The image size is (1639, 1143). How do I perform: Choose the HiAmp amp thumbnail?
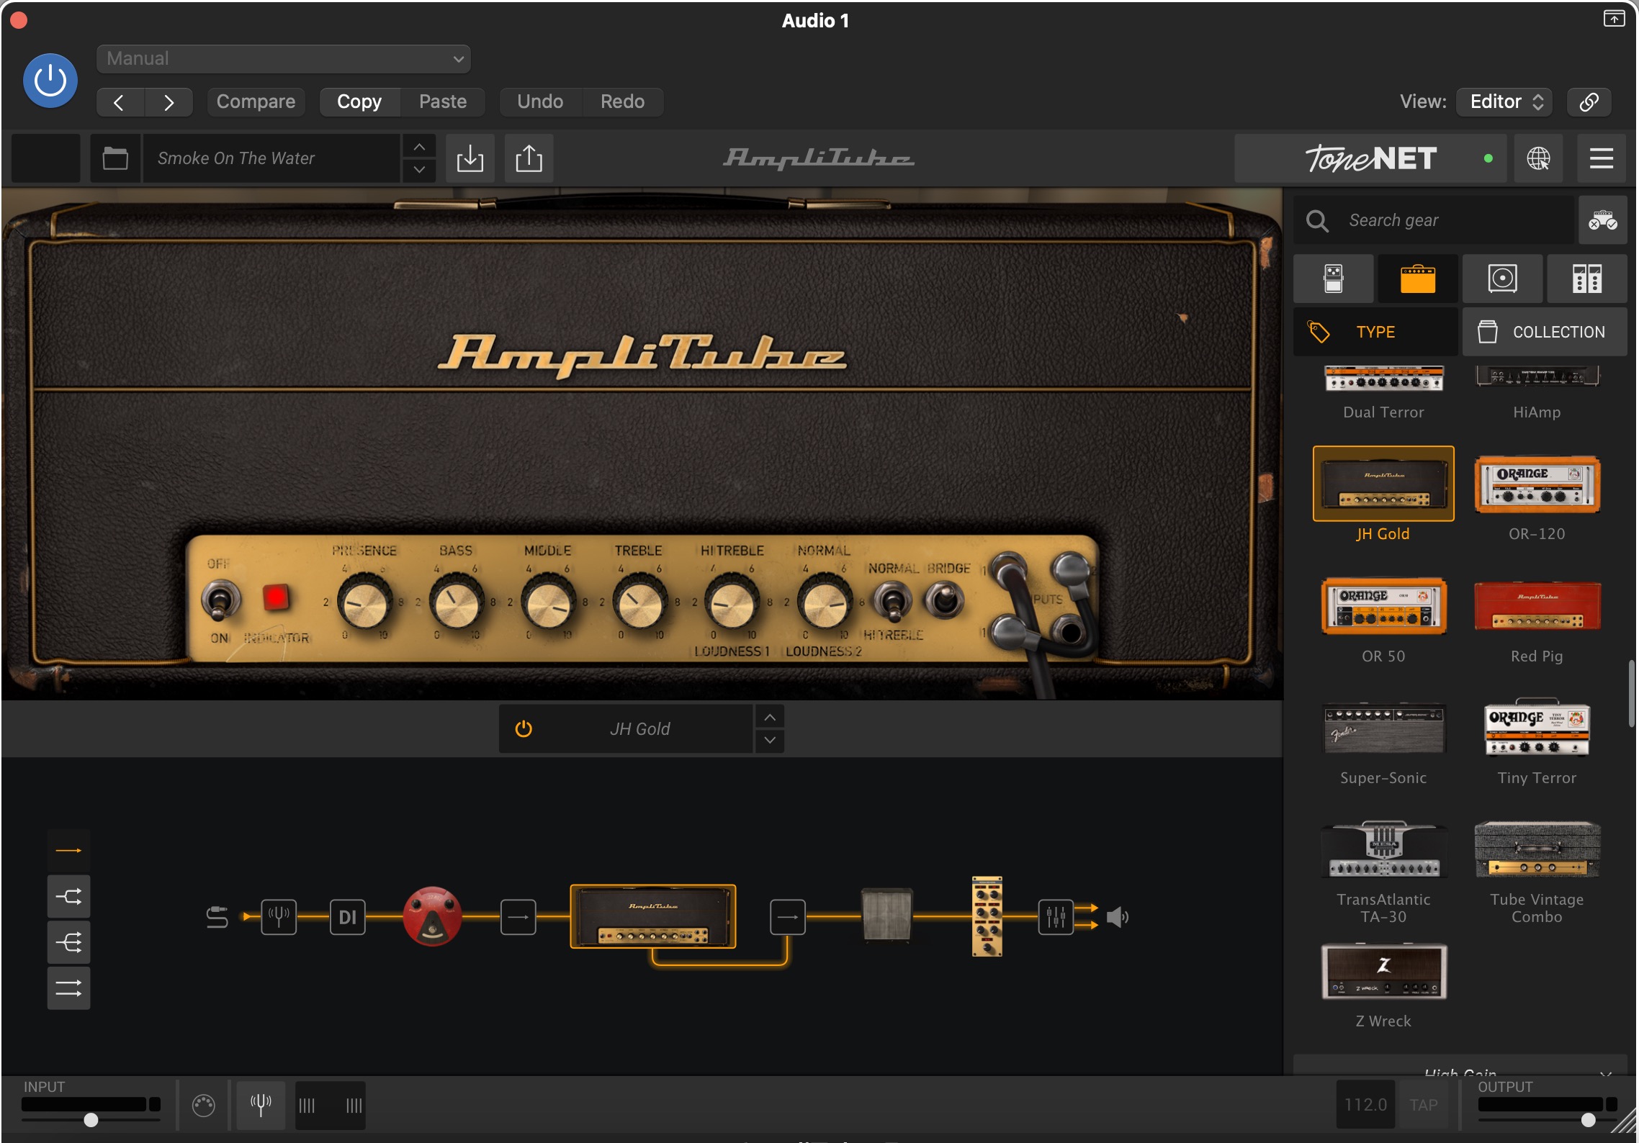coord(1537,377)
